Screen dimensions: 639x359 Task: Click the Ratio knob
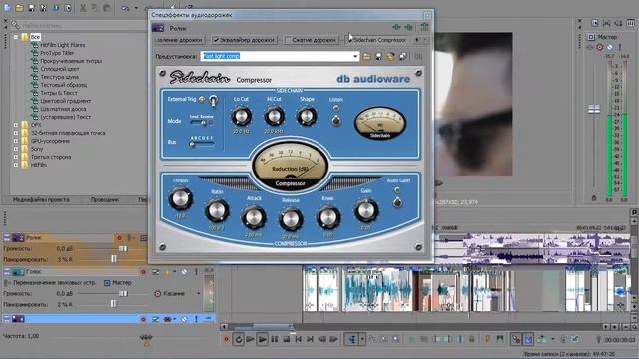(x=217, y=211)
